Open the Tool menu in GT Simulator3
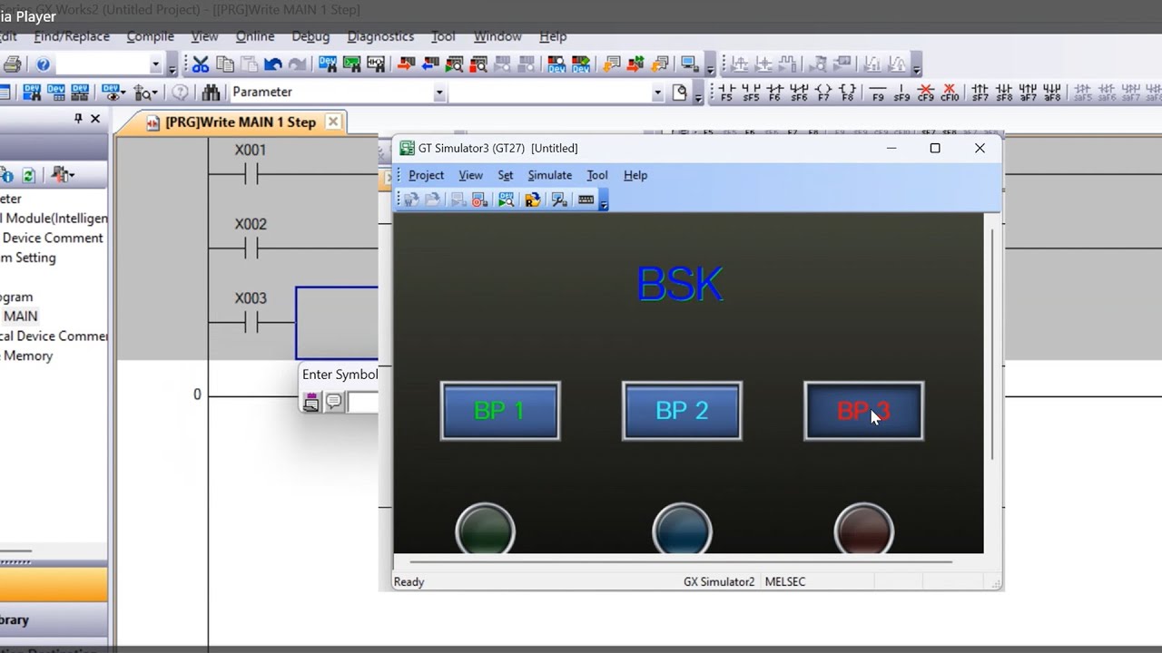Viewport: 1162px width, 653px height. [596, 175]
